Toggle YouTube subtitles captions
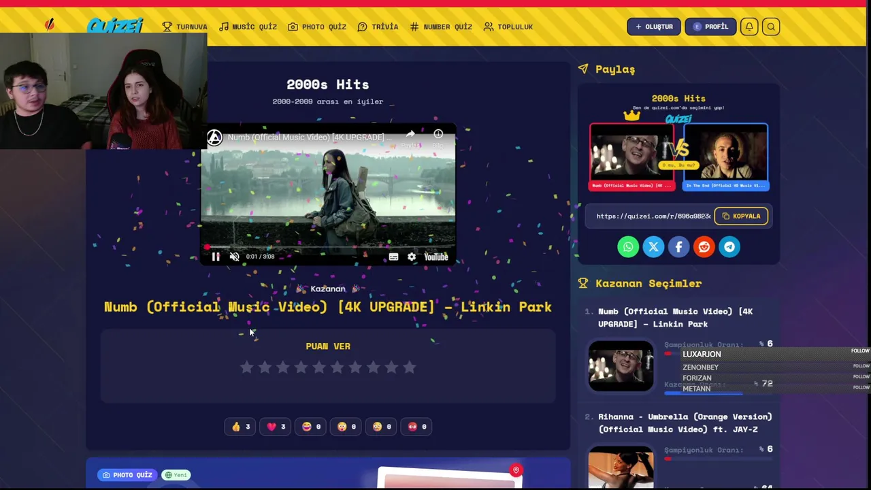 pyautogui.click(x=393, y=257)
